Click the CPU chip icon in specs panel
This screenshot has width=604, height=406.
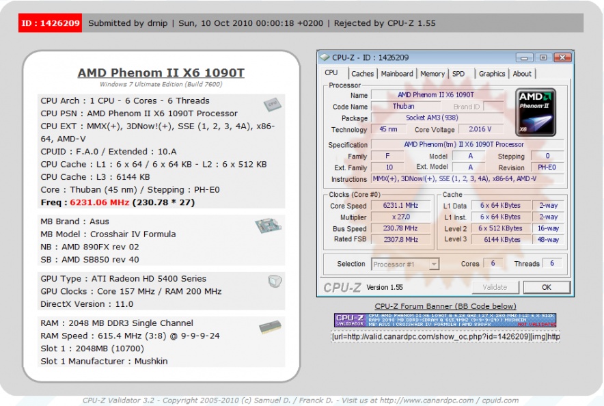273,105
